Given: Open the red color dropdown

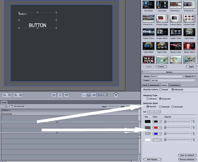Looking at the screenshot, I should [157, 127].
